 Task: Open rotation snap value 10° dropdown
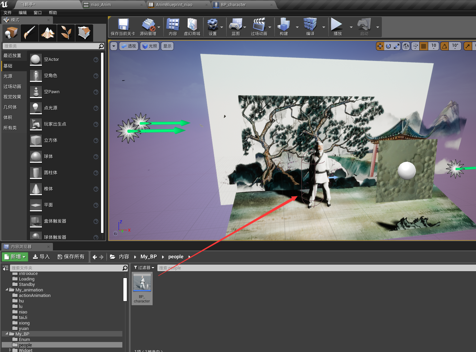tap(455, 46)
